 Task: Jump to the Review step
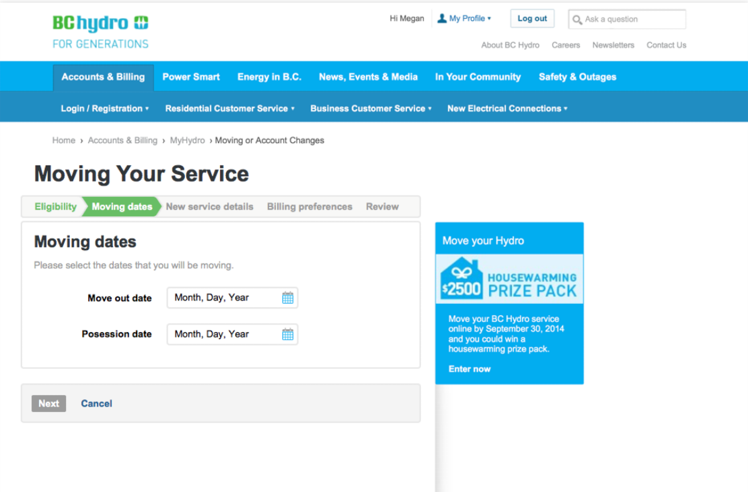382,206
